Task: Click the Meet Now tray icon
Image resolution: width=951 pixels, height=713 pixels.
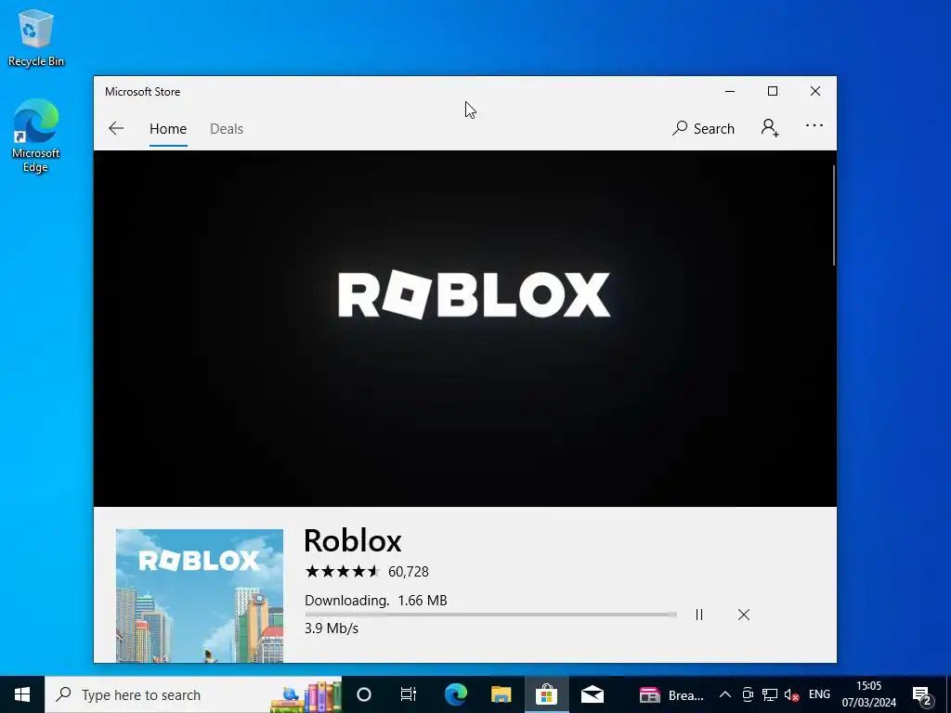Action: (x=748, y=694)
